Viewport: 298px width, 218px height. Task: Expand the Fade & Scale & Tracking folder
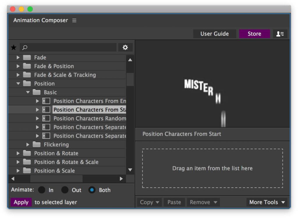coord(18,75)
